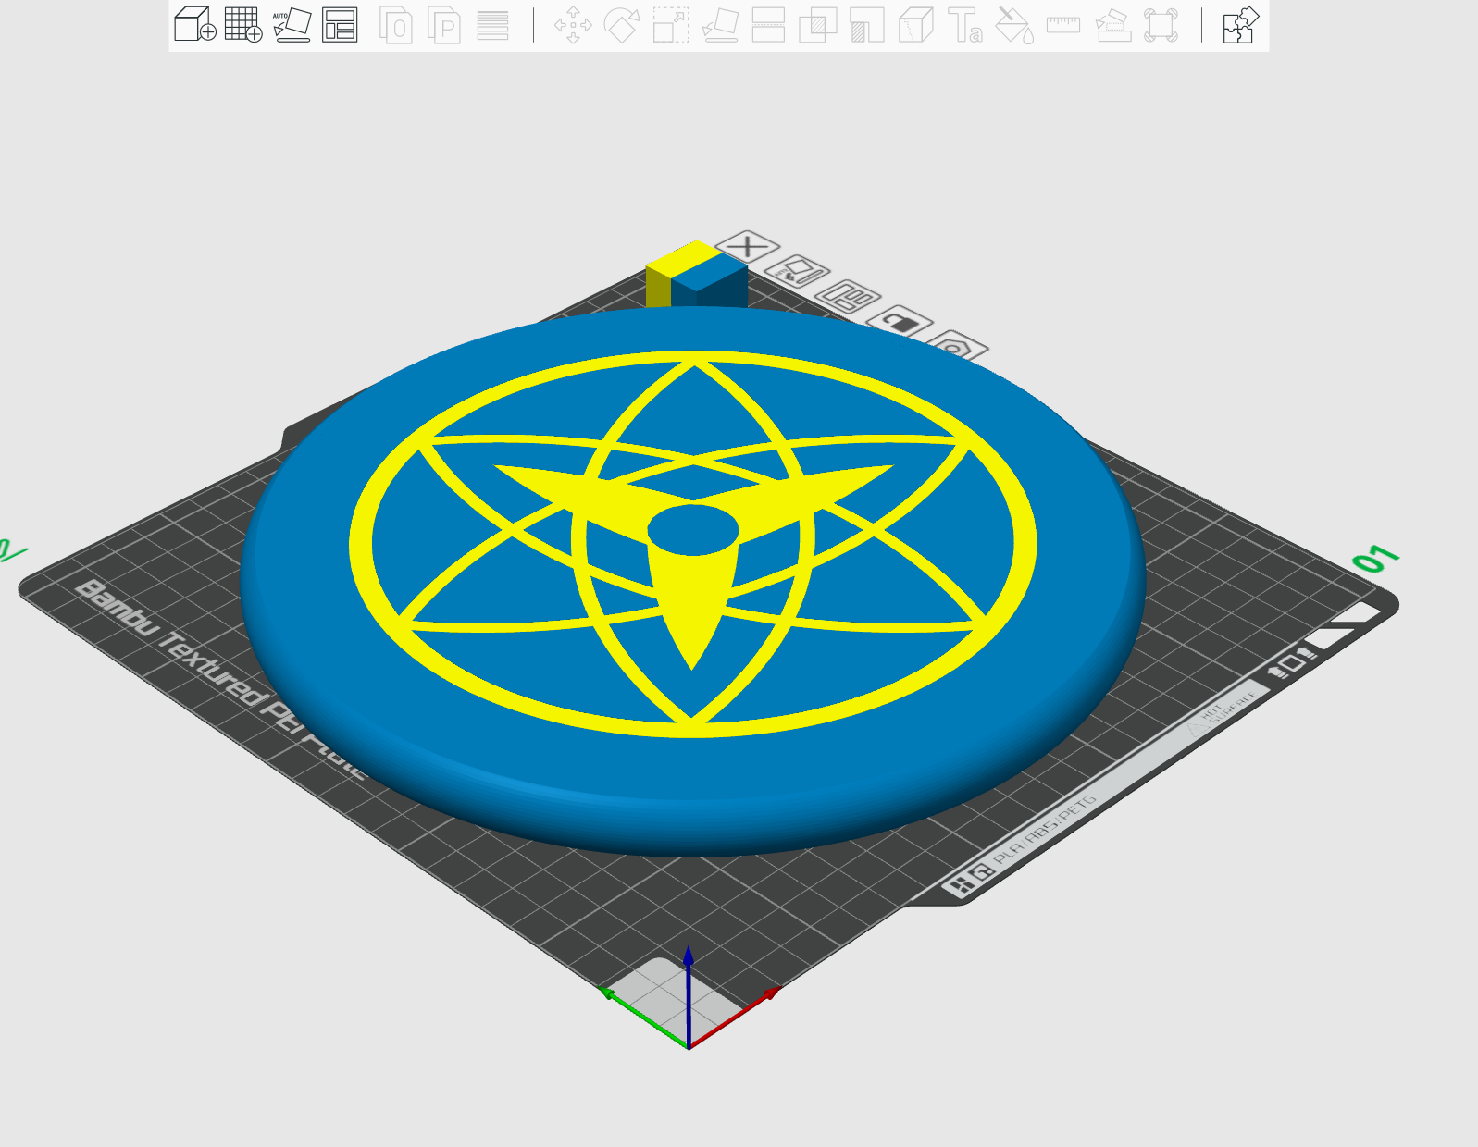Activate the Lay on face tool

(720, 25)
